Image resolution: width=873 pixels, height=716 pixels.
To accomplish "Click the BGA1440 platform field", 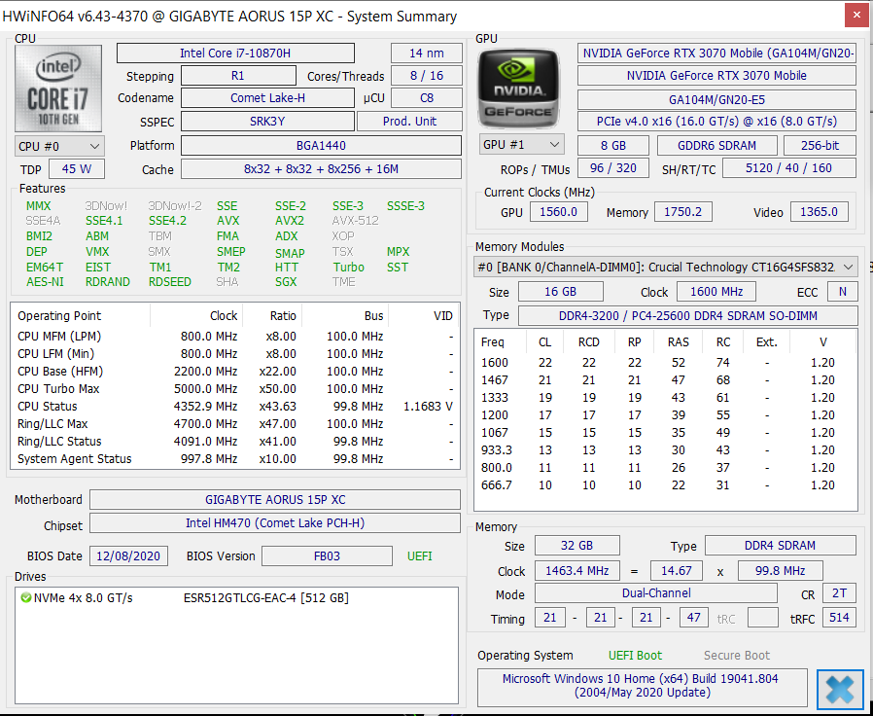I will [x=321, y=146].
